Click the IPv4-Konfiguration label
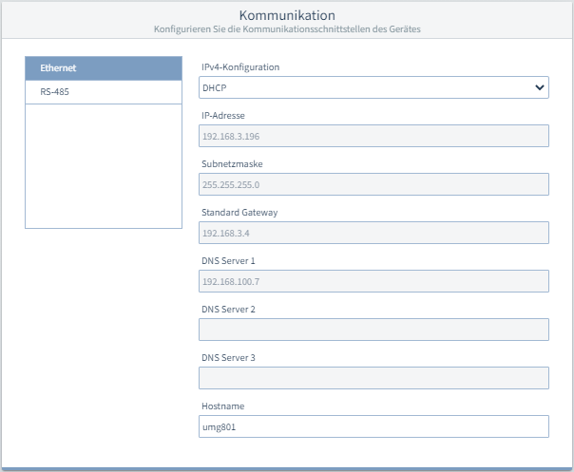 click(240, 67)
